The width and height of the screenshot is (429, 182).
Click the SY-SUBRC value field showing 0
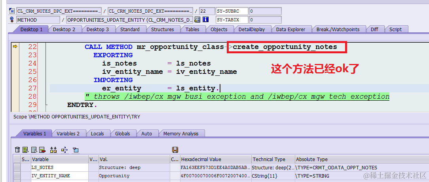(x=265, y=11)
